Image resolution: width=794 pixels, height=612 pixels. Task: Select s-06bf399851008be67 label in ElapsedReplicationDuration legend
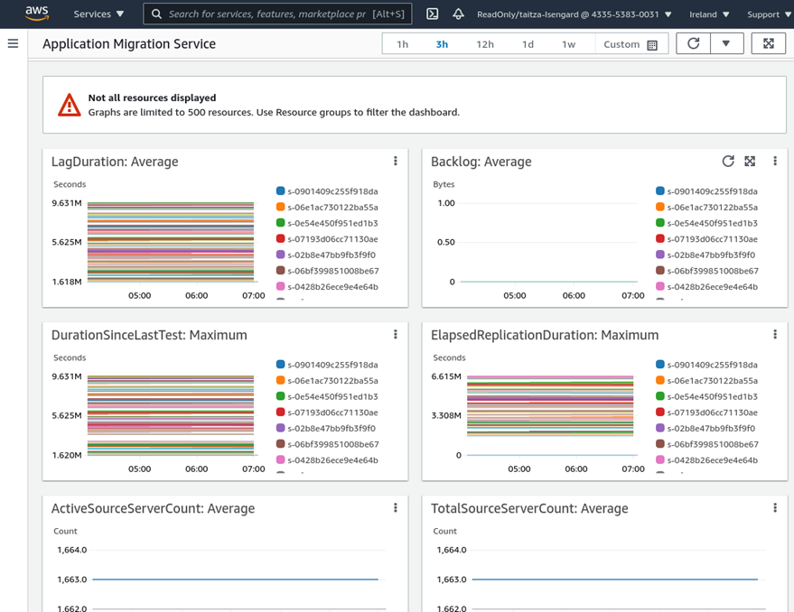point(713,444)
